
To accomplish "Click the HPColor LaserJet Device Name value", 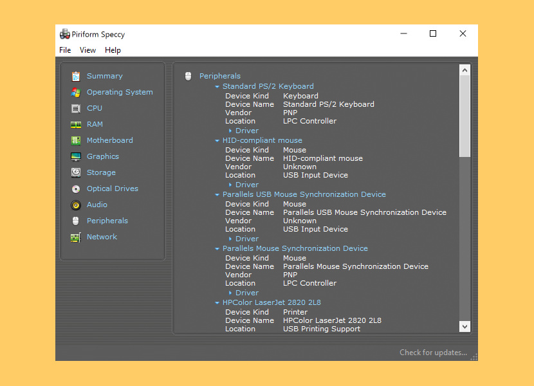I will pyautogui.click(x=332, y=320).
